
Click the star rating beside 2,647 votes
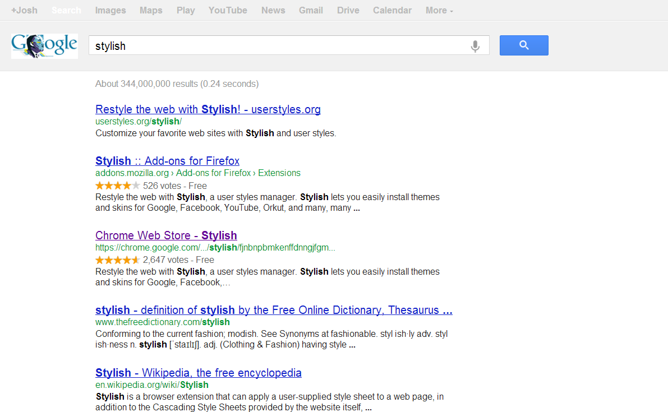coord(118,260)
